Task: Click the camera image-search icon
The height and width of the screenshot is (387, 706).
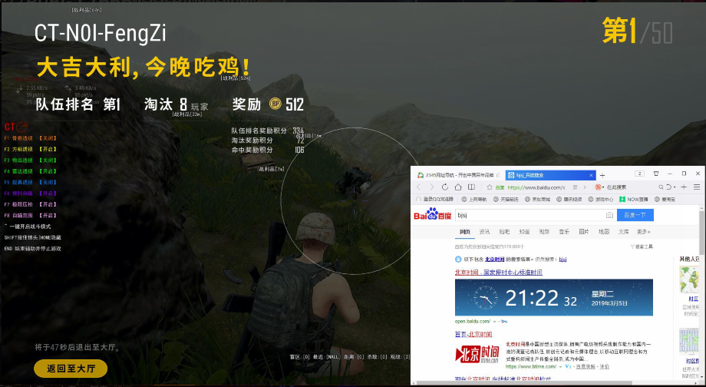Action: [609, 215]
